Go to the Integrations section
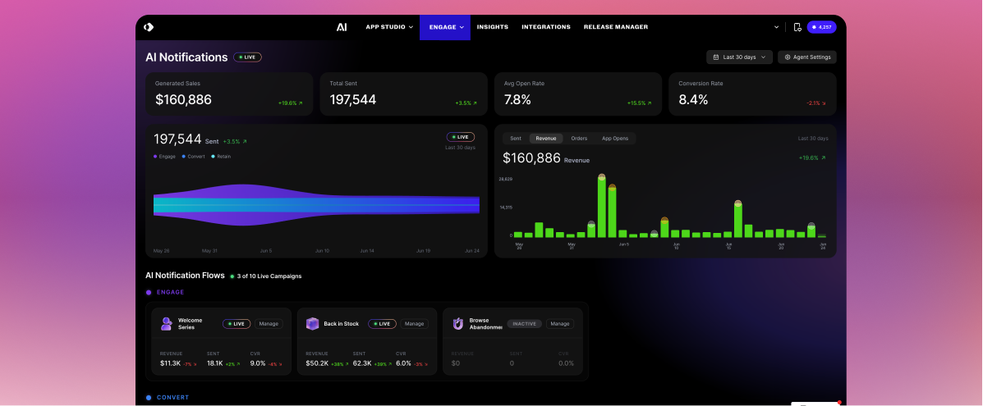This screenshot has width=983, height=406. click(546, 27)
